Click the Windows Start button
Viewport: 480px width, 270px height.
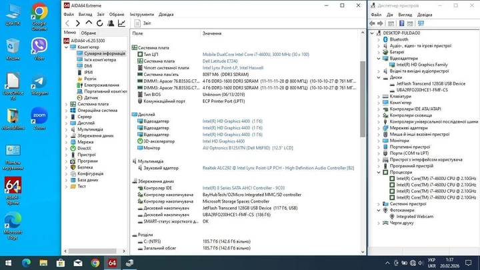click(8, 263)
